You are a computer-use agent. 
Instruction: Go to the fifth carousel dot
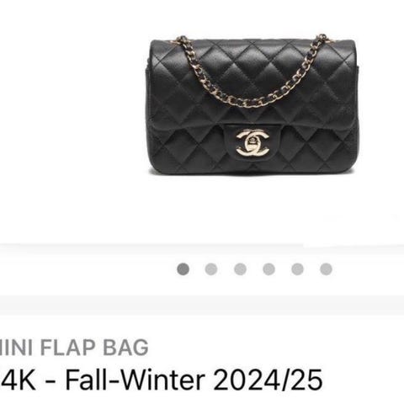pyautogui.click(x=298, y=269)
